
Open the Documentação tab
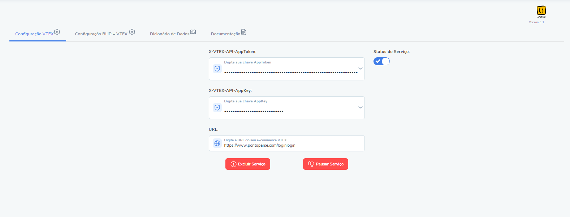click(x=229, y=33)
